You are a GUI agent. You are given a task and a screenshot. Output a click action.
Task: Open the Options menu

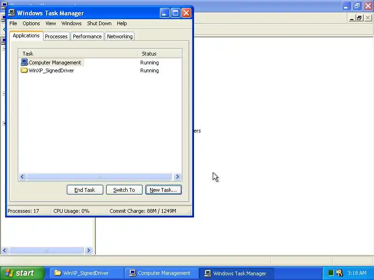click(x=31, y=23)
